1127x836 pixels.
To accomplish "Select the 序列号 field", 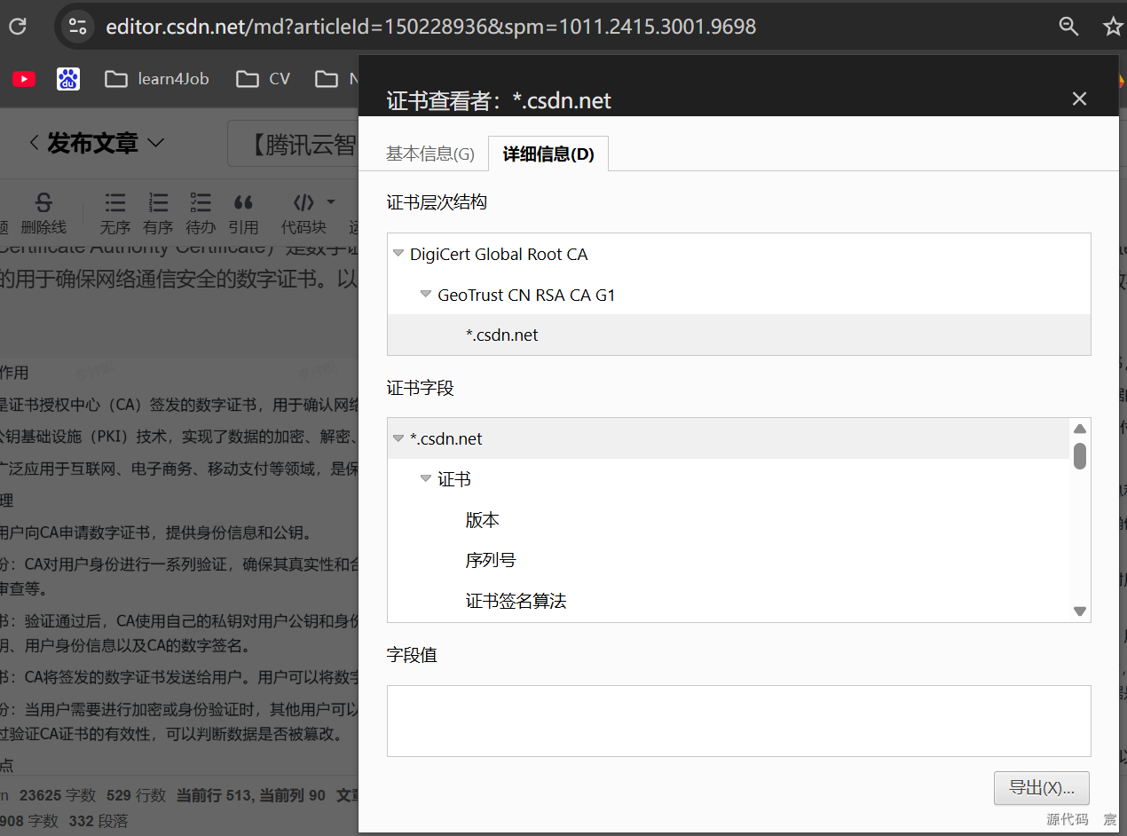I will 729,561.
